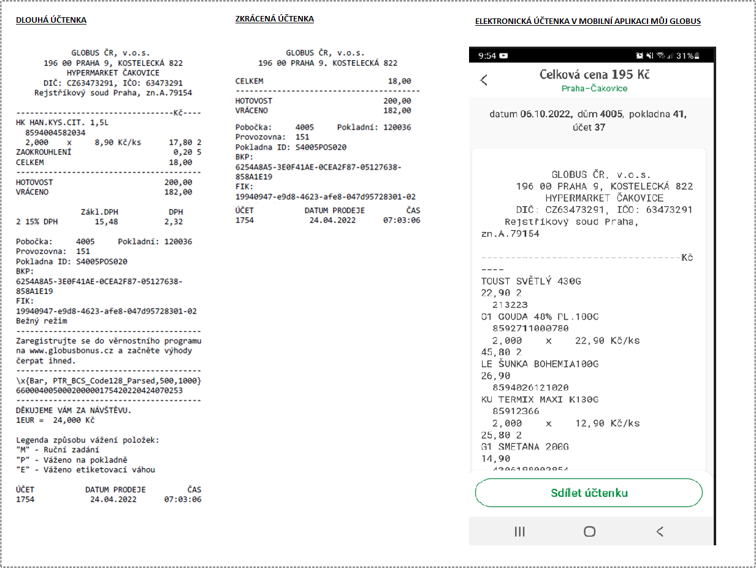Click the Bežný režim line
This screenshot has height=568, width=756.
pyautogui.click(x=41, y=321)
